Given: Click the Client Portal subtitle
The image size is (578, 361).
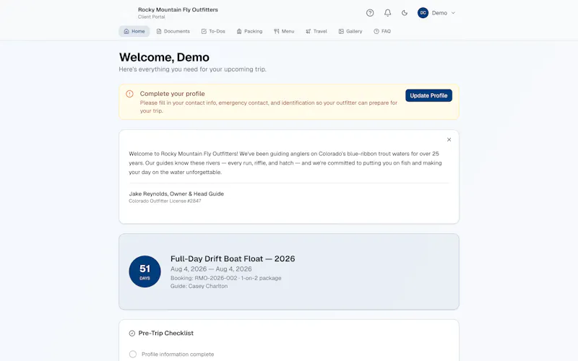Looking at the screenshot, I should (x=152, y=17).
